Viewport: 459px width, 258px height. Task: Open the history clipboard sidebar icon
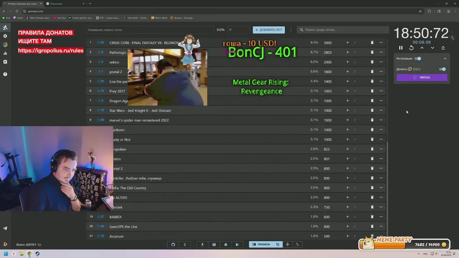coord(5,62)
